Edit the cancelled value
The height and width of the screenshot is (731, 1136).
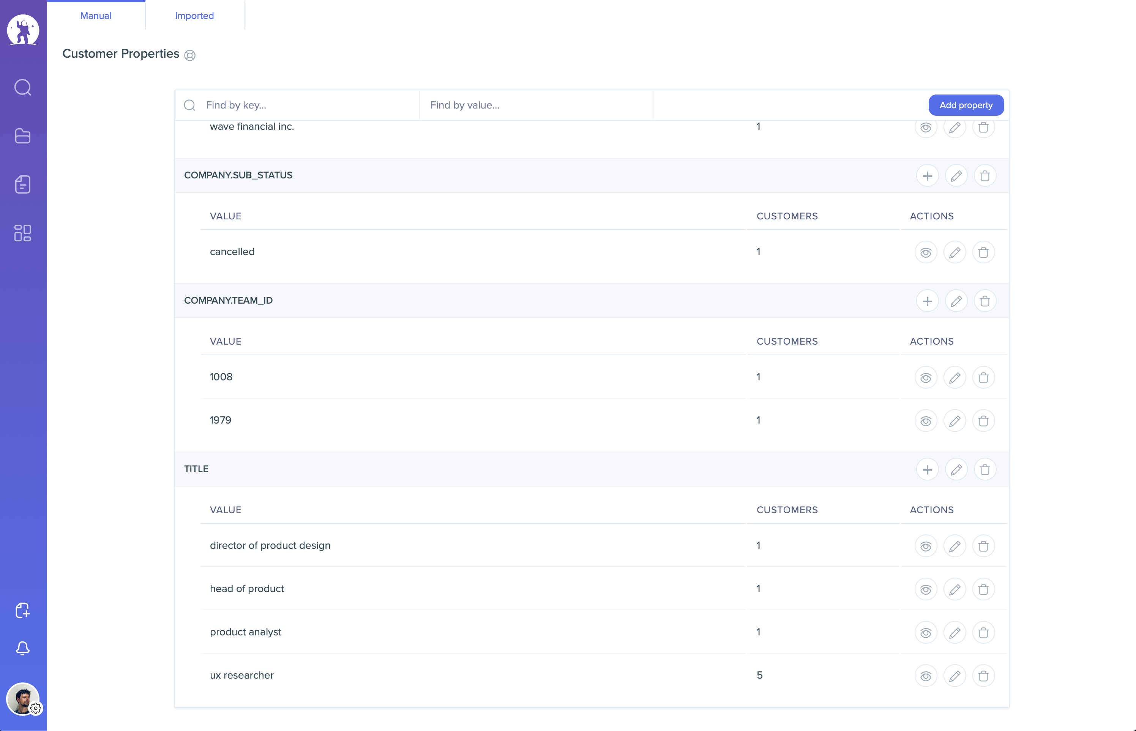pos(955,252)
